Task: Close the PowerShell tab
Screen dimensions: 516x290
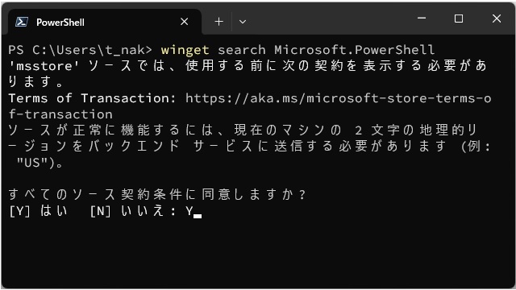Action: [185, 22]
